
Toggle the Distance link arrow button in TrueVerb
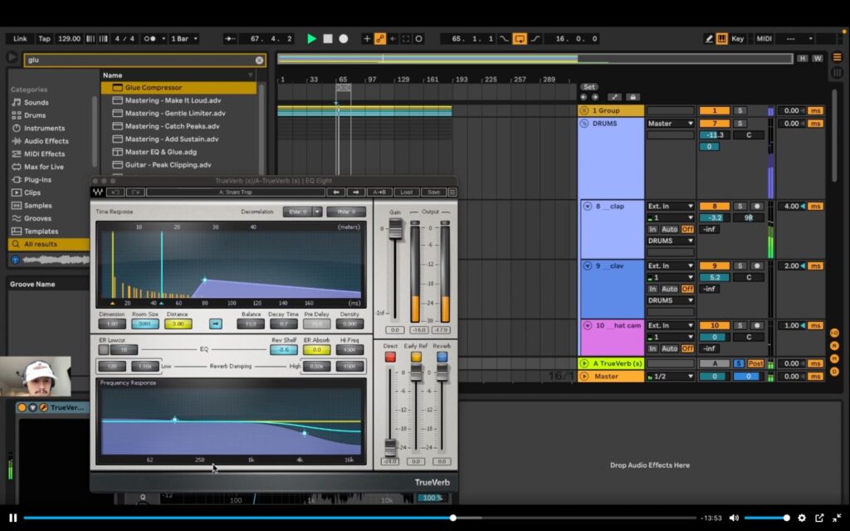[x=215, y=324]
